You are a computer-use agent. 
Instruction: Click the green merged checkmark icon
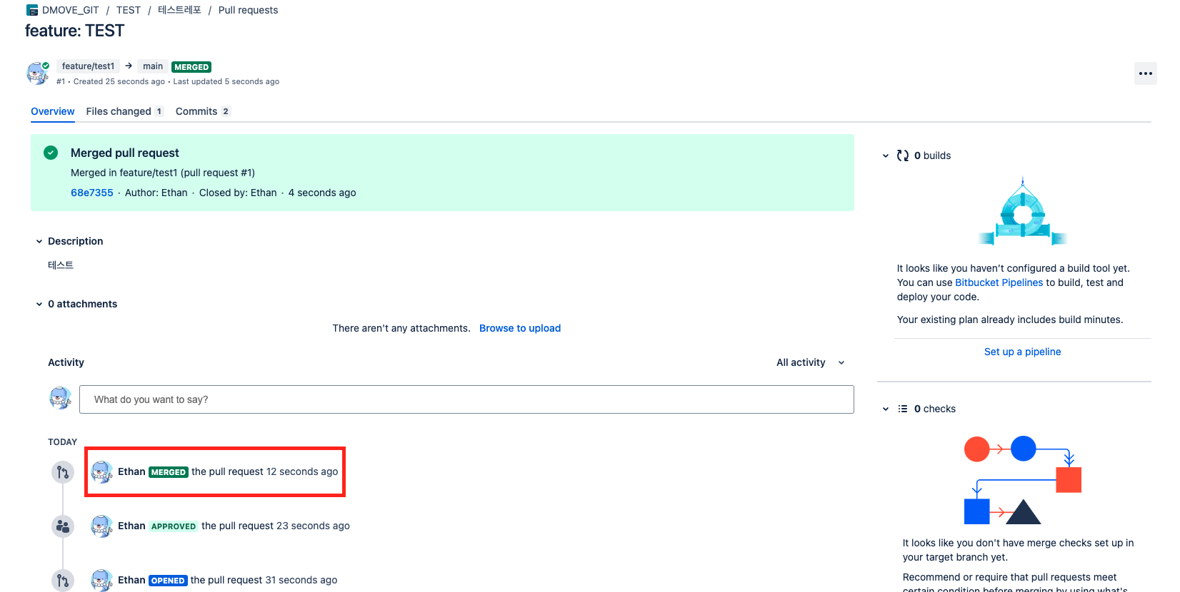tap(51, 153)
